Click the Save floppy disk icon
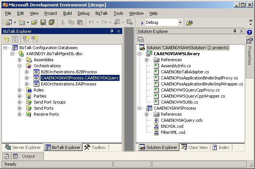Viewport: 255px width, 169px height. [43, 22]
